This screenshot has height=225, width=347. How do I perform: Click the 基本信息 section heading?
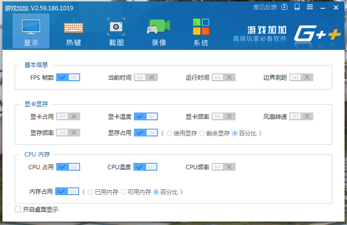pos(36,65)
